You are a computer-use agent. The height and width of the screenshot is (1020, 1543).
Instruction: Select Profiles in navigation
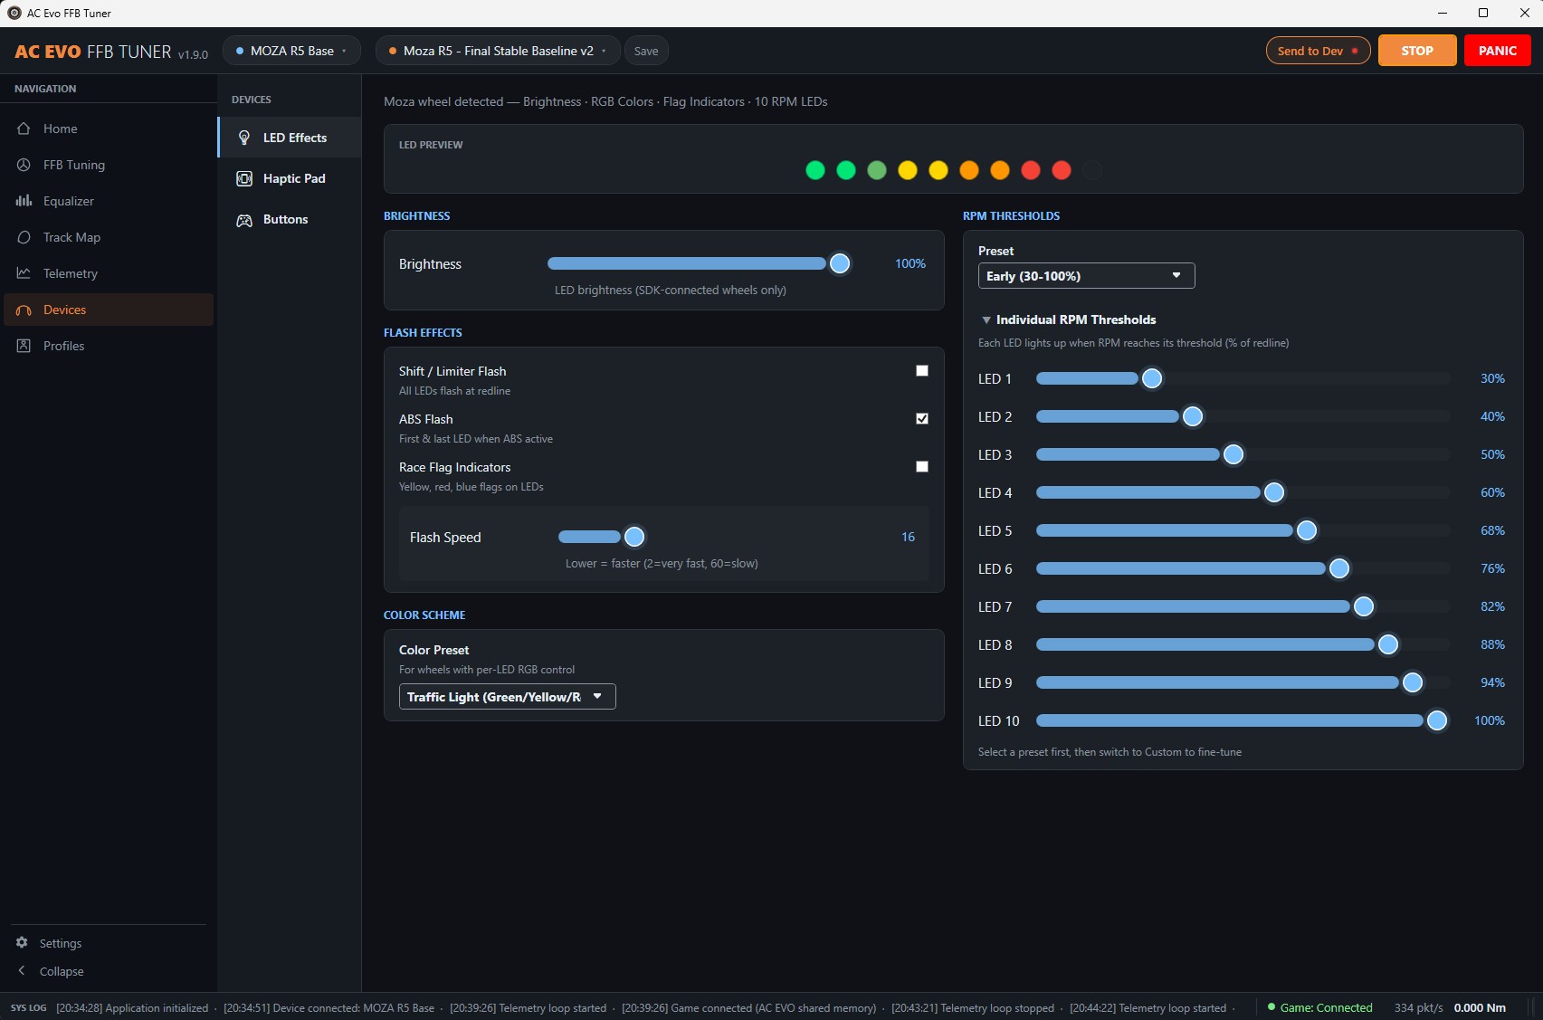pos(109,346)
